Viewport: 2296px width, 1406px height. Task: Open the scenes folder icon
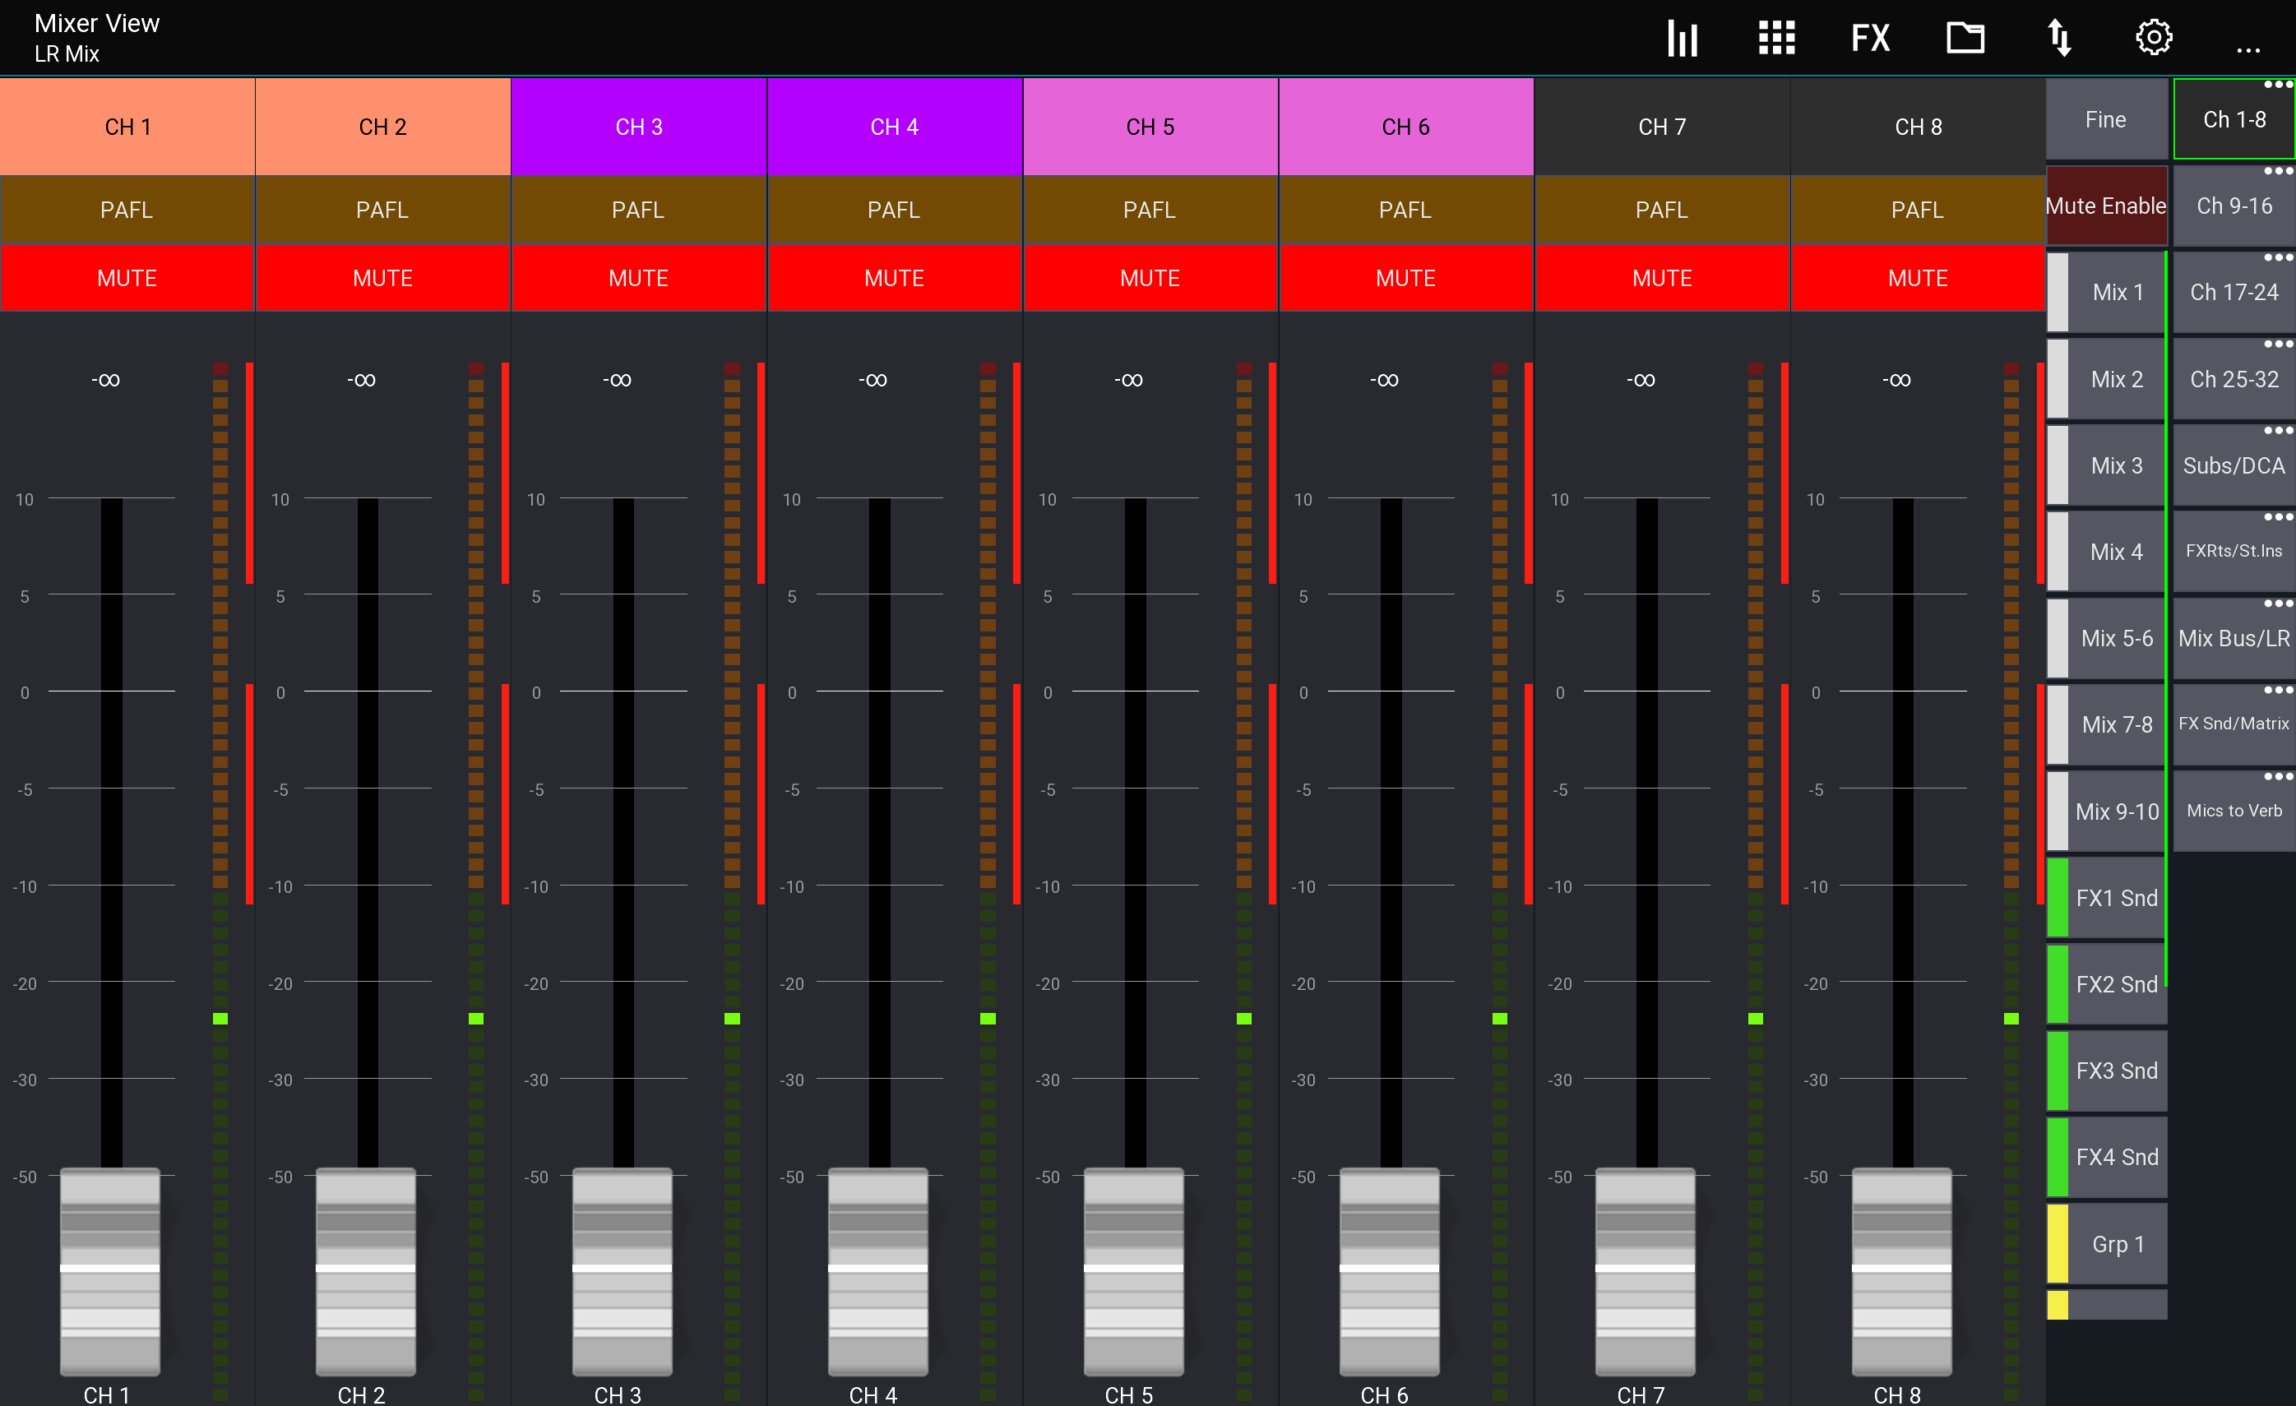(x=1965, y=38)
